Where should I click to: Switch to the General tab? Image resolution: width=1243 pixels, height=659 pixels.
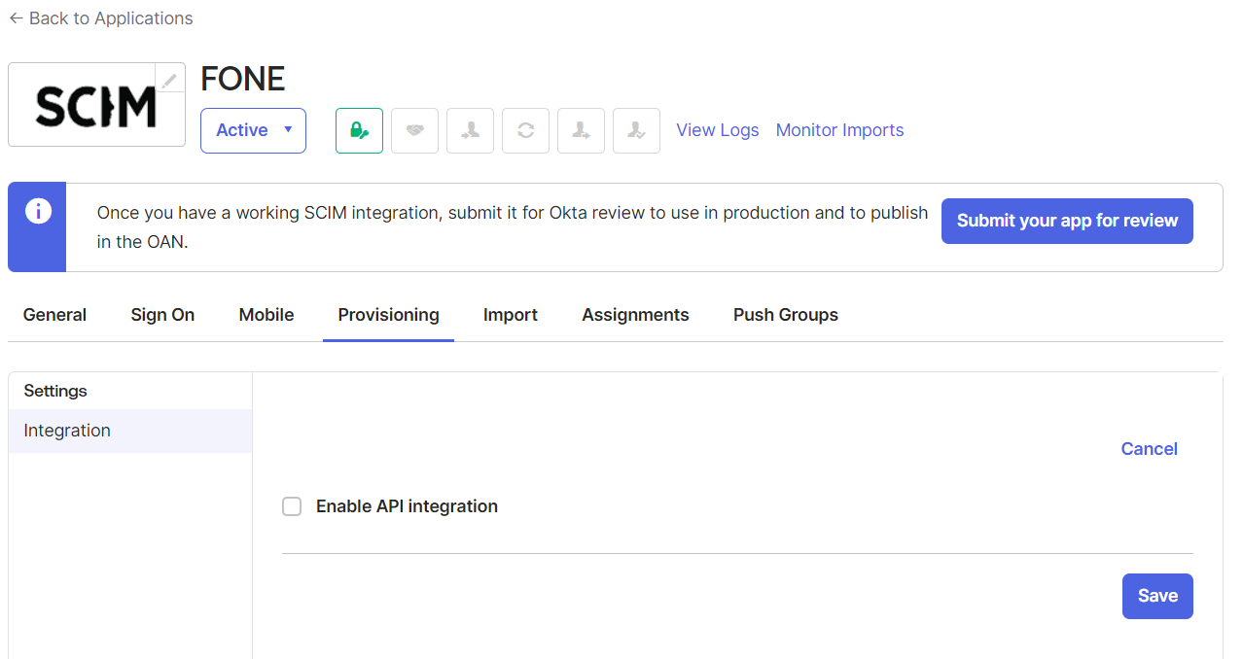[x=54, y=315]
